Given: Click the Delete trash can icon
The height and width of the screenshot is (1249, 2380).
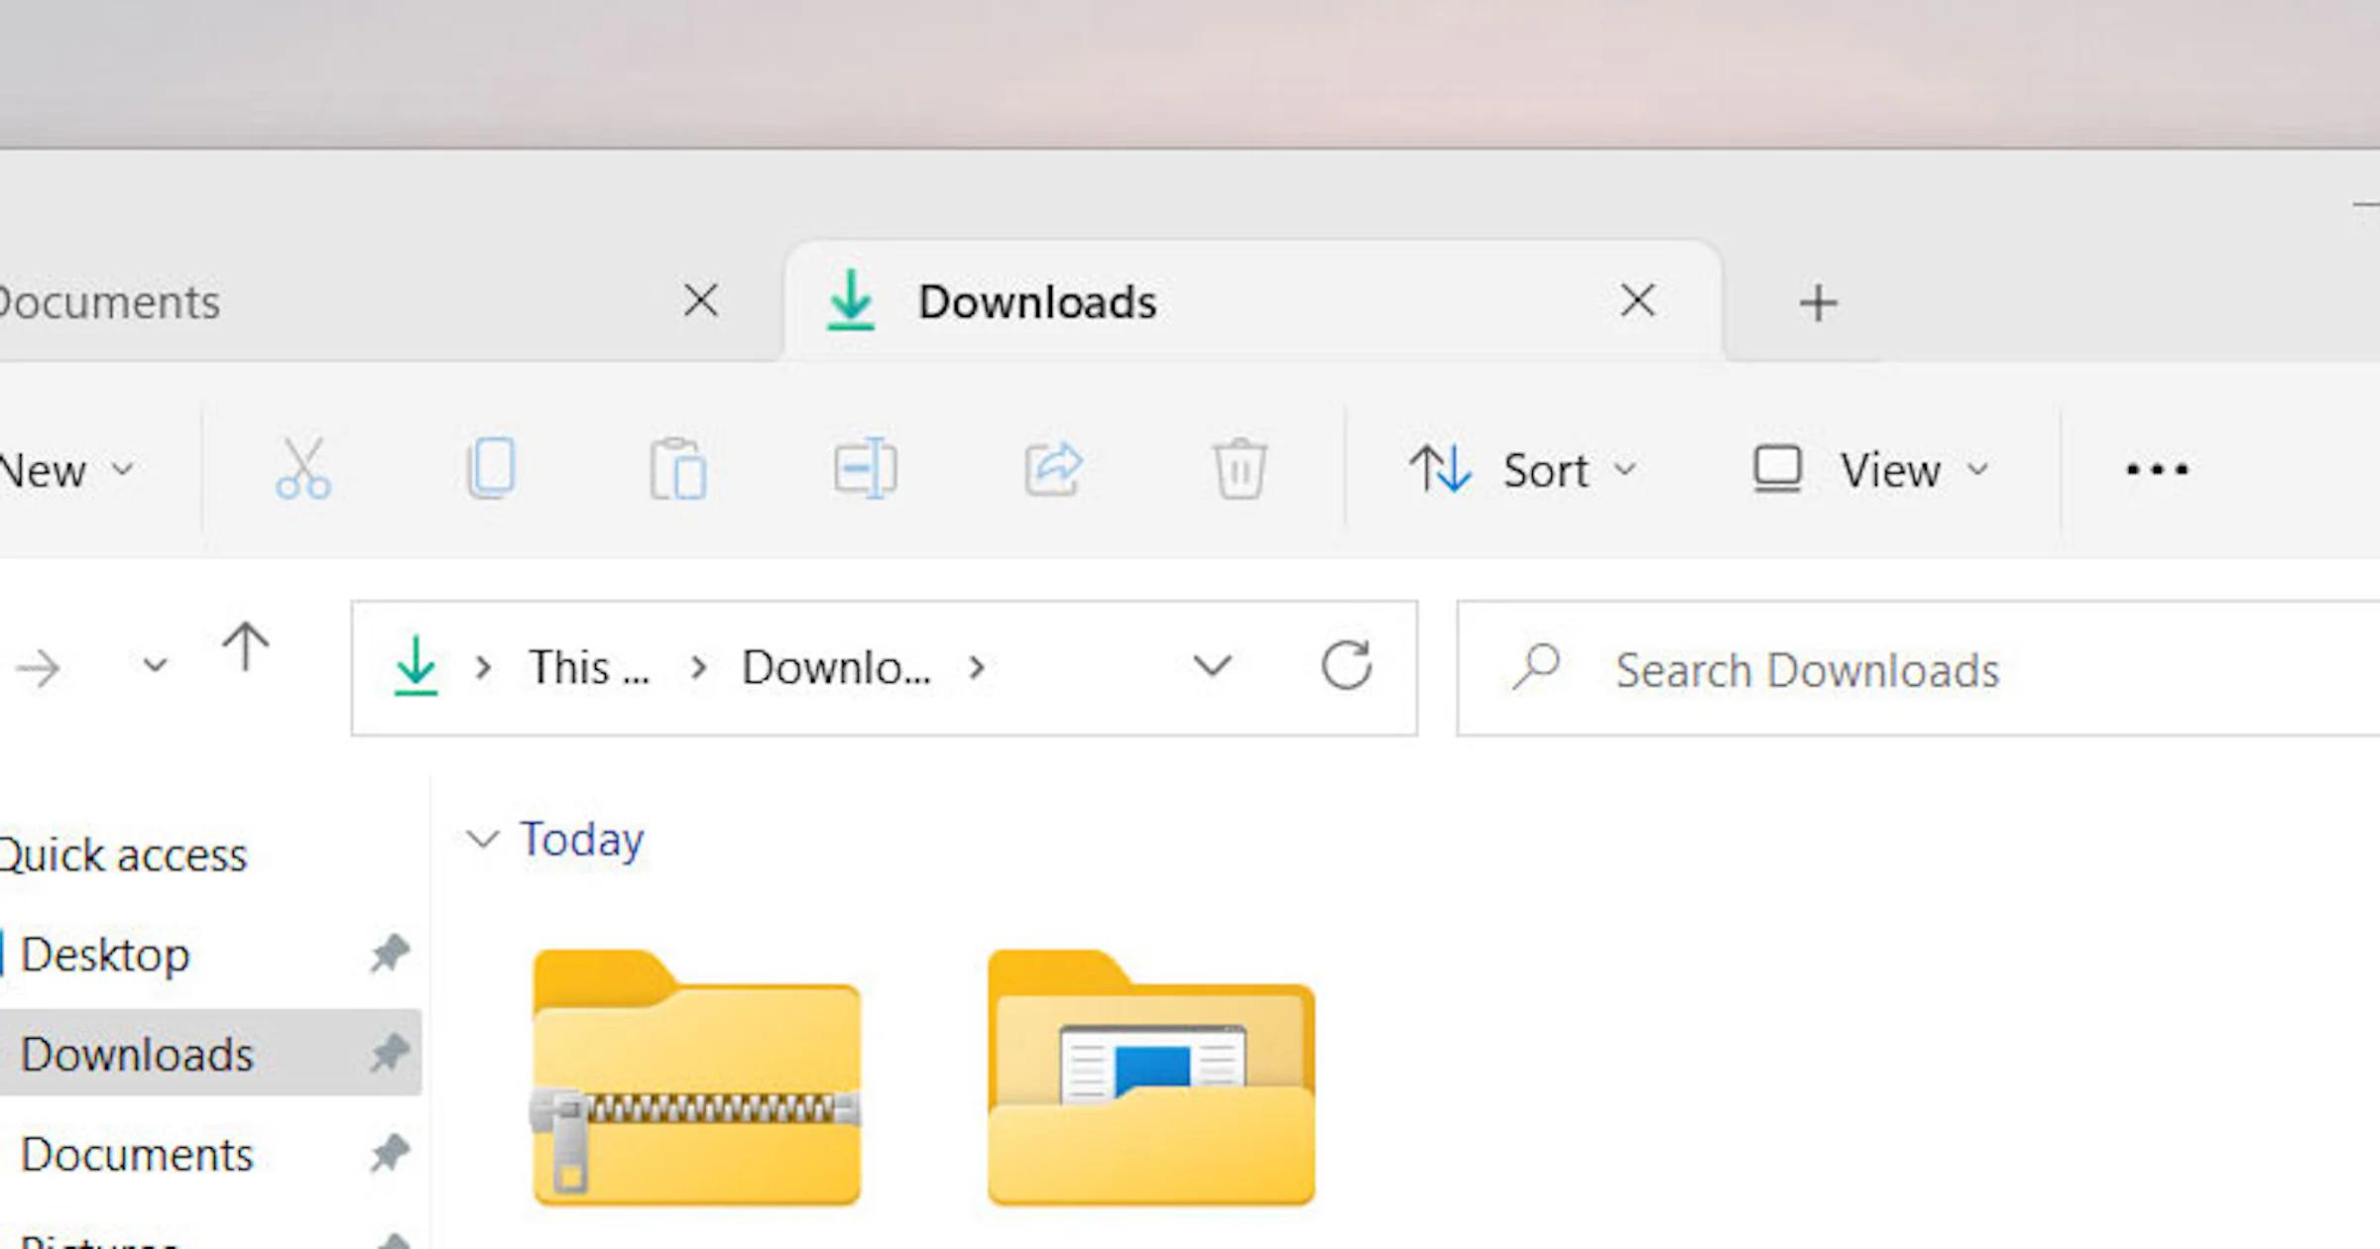Looking at the screenshot, I should pos(1240,468).
